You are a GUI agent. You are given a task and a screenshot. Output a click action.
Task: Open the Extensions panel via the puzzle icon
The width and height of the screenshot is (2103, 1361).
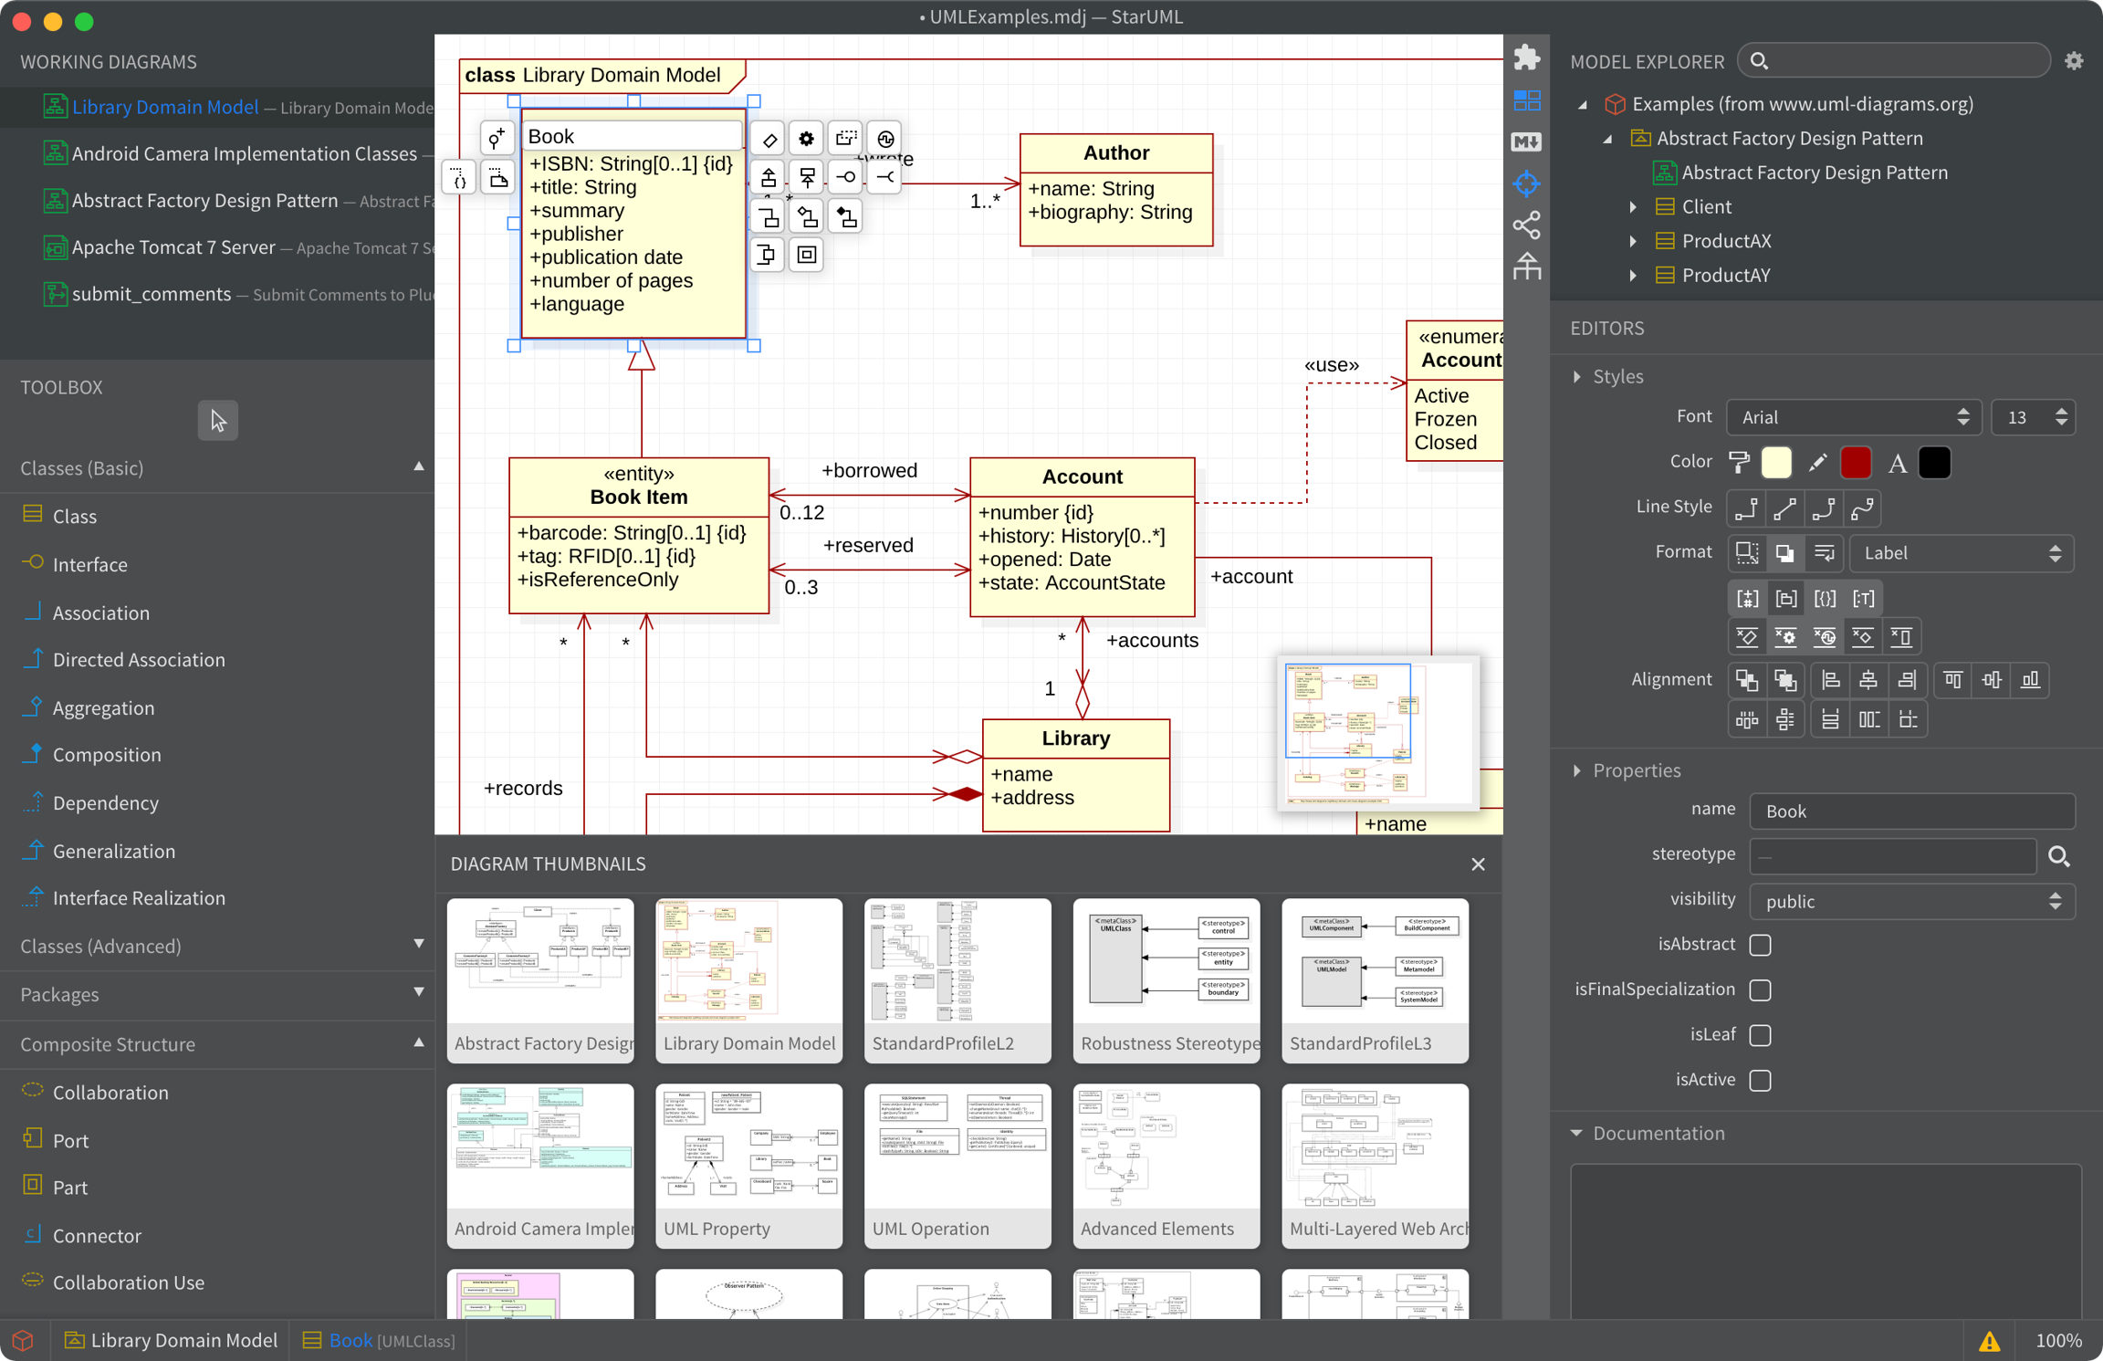tap(1526, 57)
